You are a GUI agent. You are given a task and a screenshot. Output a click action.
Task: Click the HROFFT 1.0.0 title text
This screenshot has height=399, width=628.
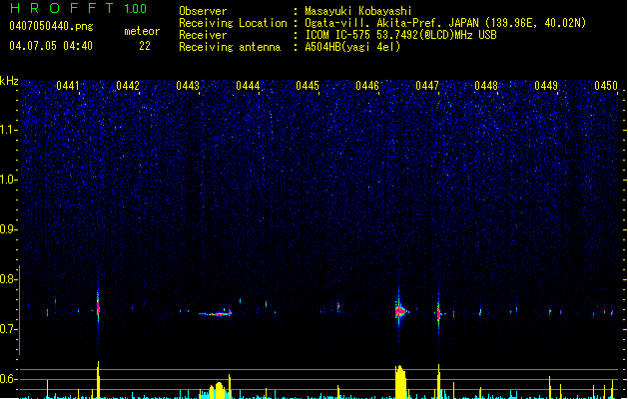click(79, 9)
